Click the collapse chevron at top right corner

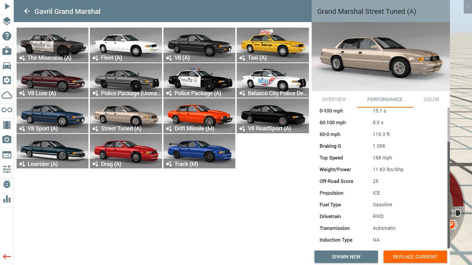pyautogui.click(x=468, y=7)
